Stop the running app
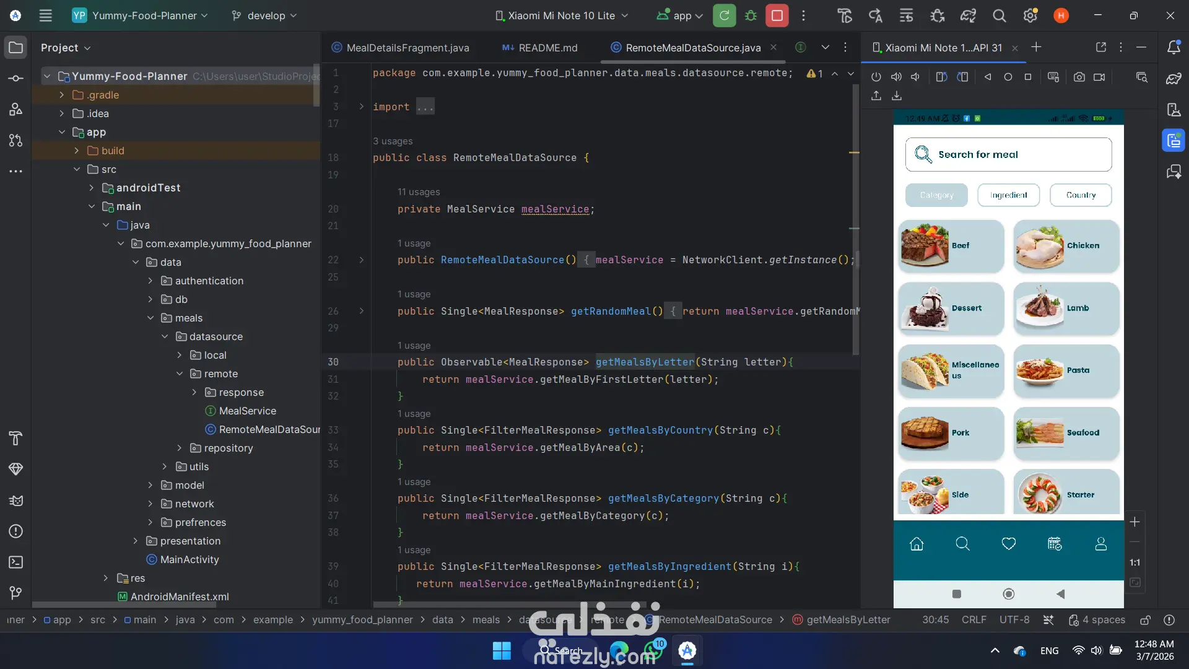The image size is (1189, 669). click(777, 15)
